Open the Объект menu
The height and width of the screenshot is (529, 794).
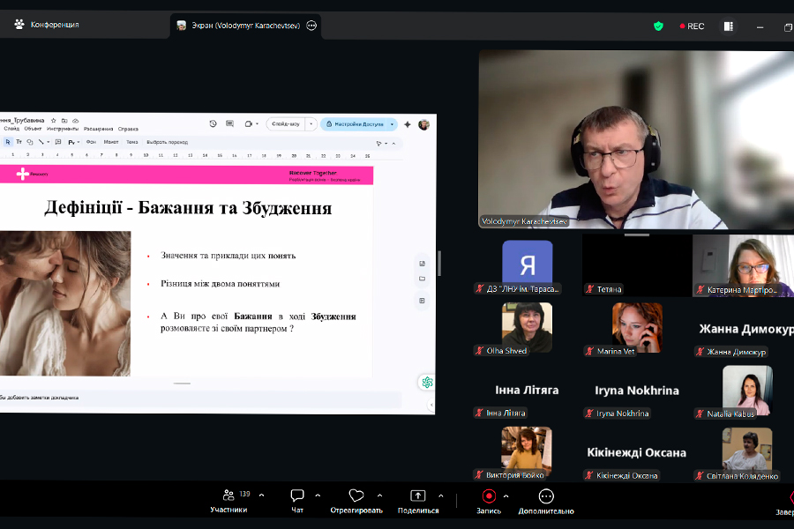[x=33, y=129]
